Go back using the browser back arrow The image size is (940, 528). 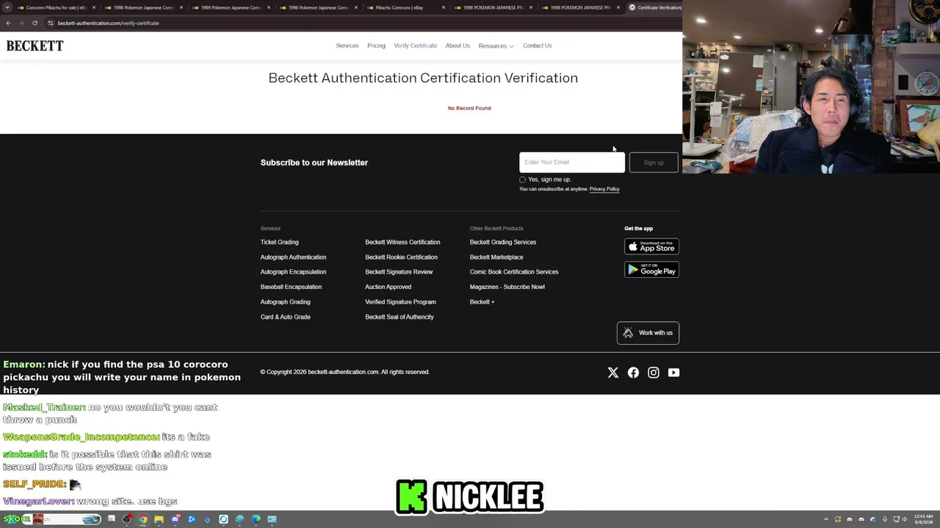click(x=8, y=23)
